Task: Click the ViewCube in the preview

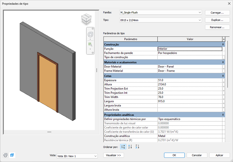Action: click(x=86, y=19)
